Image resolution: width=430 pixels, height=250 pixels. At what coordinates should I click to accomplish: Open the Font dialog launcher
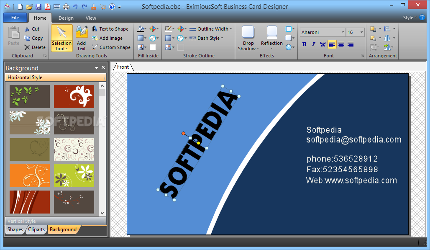click(362, 56)
